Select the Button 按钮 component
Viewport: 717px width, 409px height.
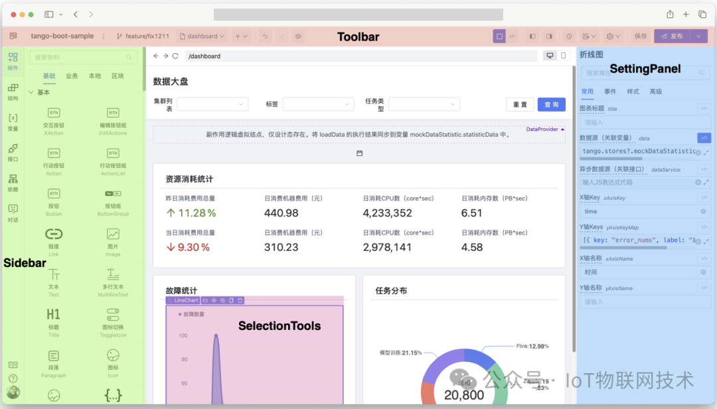click(54, 203)
